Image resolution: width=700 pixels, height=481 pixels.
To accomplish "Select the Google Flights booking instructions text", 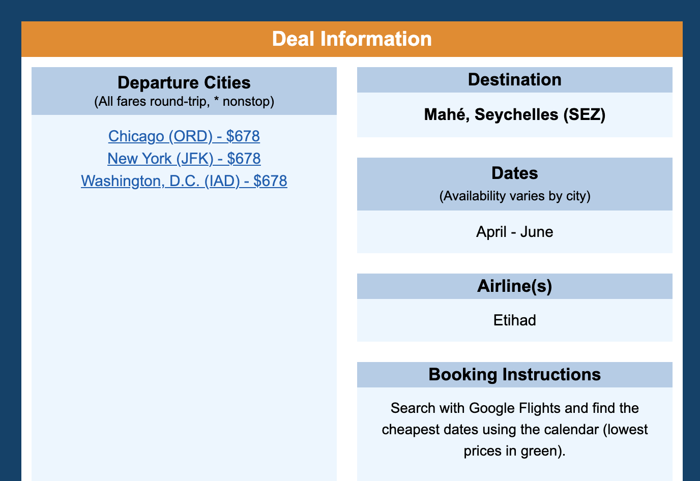I will click(x=514, y=429).
